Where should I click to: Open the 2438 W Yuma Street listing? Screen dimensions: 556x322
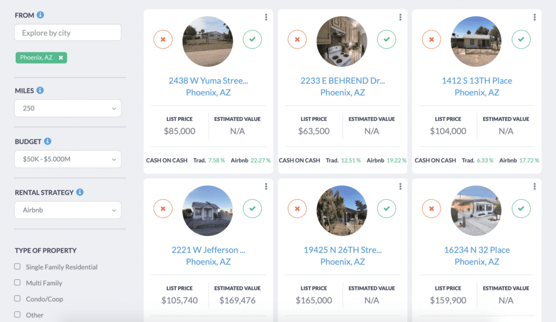pos(207,80)
